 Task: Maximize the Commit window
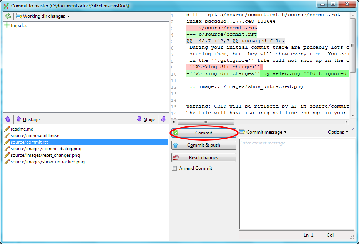(x=332, y=4)
